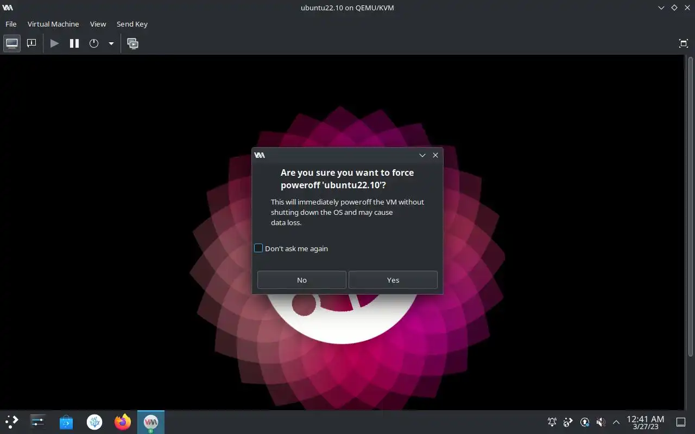Click the dialog's virt-manager title icon
This screenshot has height=434, width=695.
coord(260,155)
